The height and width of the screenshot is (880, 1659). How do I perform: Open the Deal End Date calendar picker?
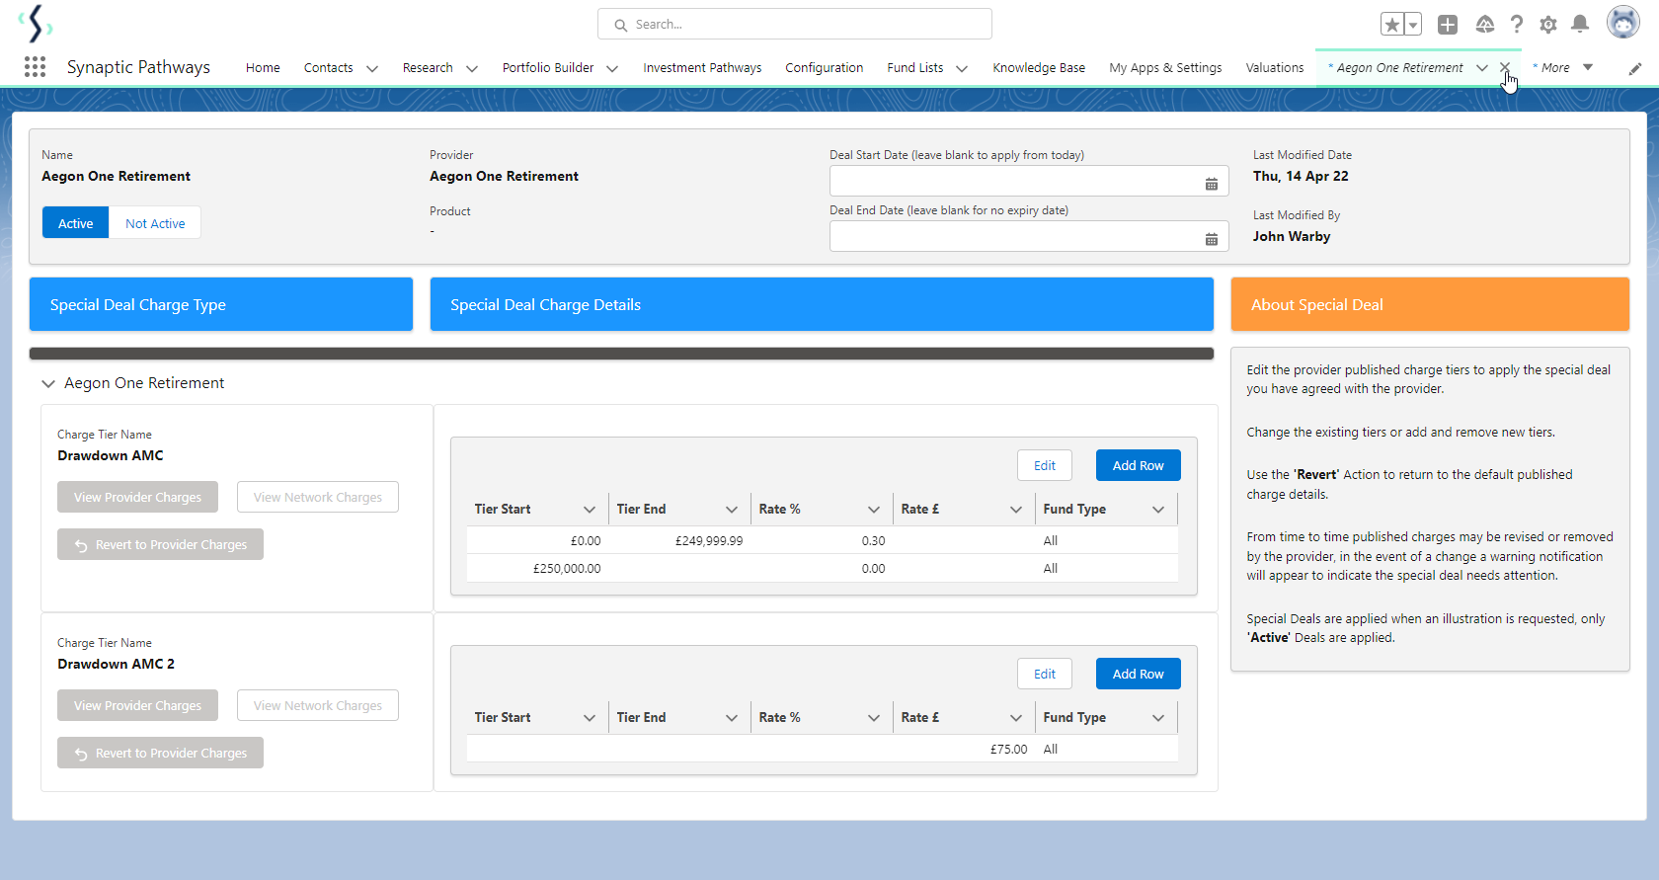coord(1212,239)
